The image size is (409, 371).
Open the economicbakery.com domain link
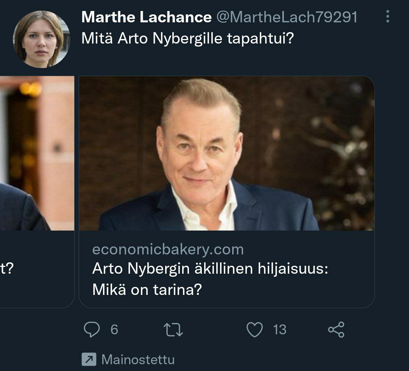(168, 249)
